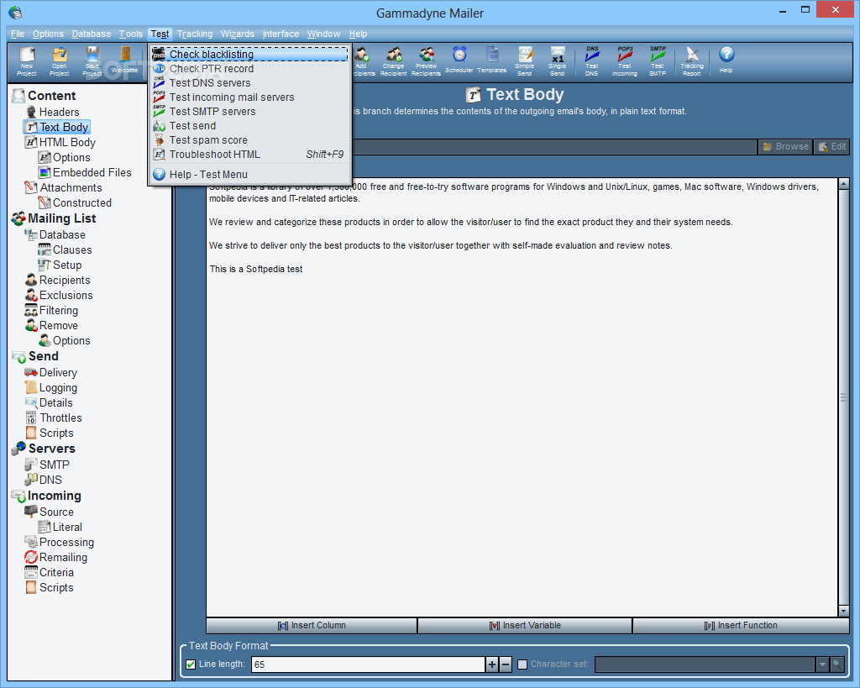Viewport: 860px width, 688px height.
Task: Open Database under Mailing List
Action: 62,235
